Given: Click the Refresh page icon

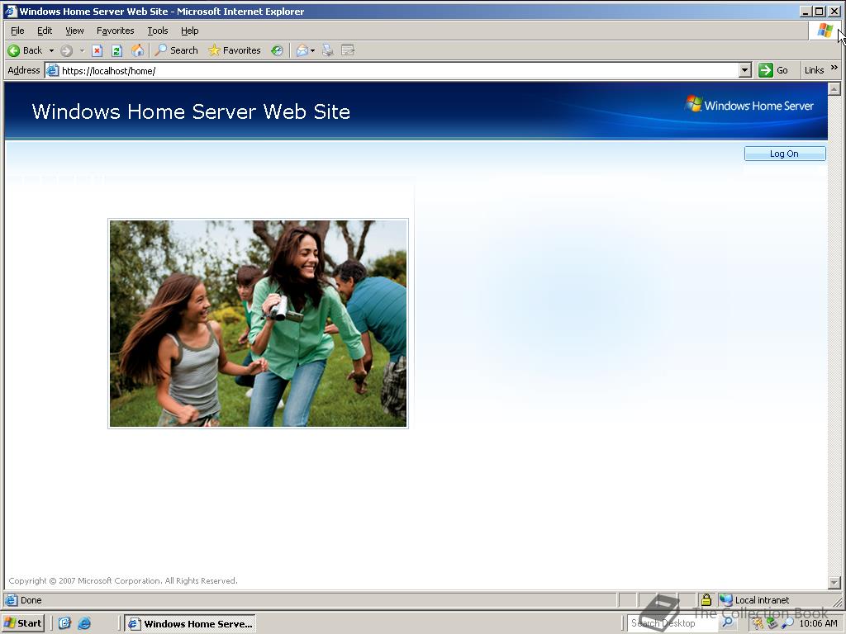Looking at the screenshot, I should coord(116,50).
